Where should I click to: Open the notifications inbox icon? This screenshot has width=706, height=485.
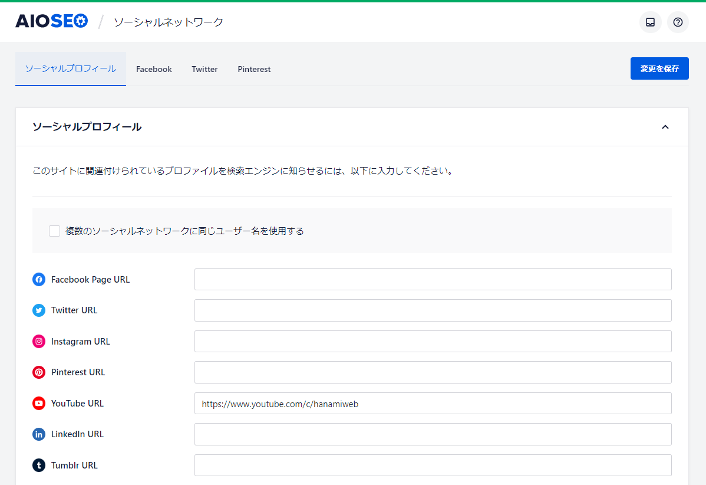click(x=650, y=22)
